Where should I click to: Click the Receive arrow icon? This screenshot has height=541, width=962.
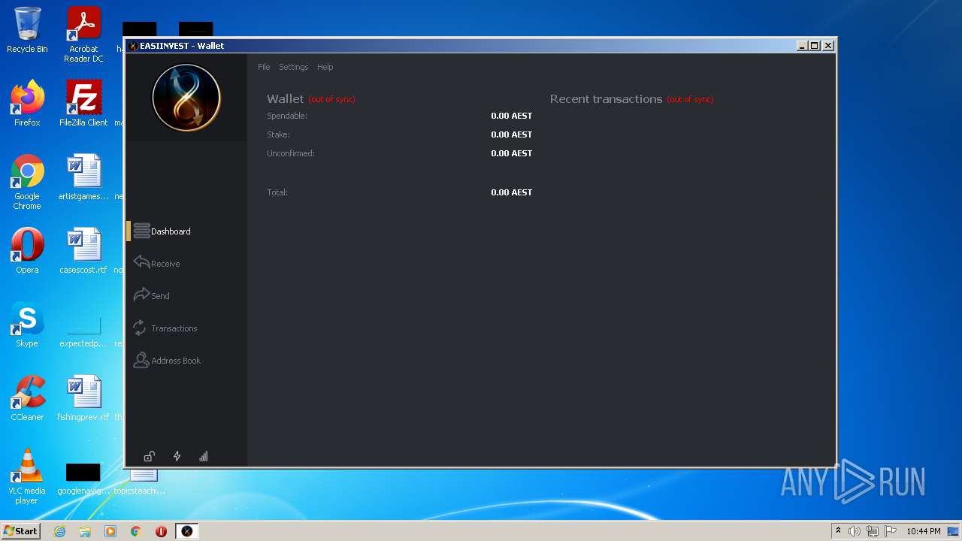(141, 262)
